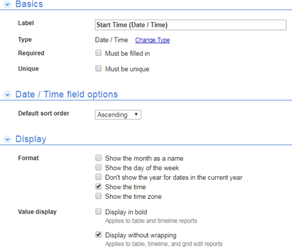Collapse the Date / Time field options section

7,95
